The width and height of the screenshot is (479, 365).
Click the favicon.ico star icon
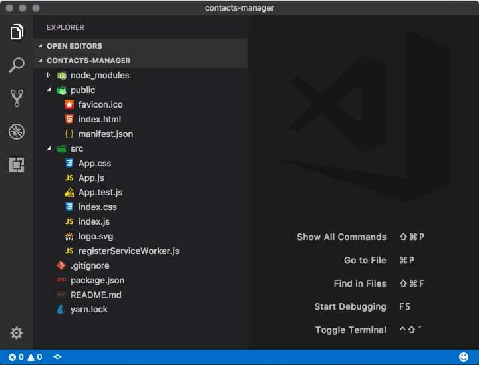pos(69,104)
